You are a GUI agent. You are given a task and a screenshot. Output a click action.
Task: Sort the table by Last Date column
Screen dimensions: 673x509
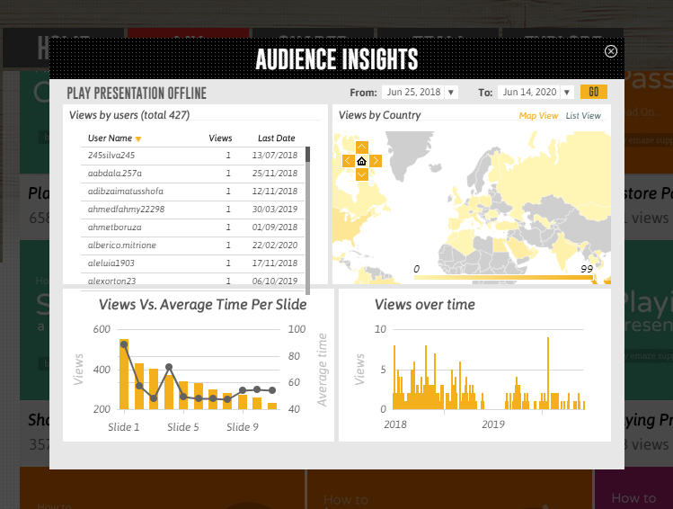click(x=276, y=138)
